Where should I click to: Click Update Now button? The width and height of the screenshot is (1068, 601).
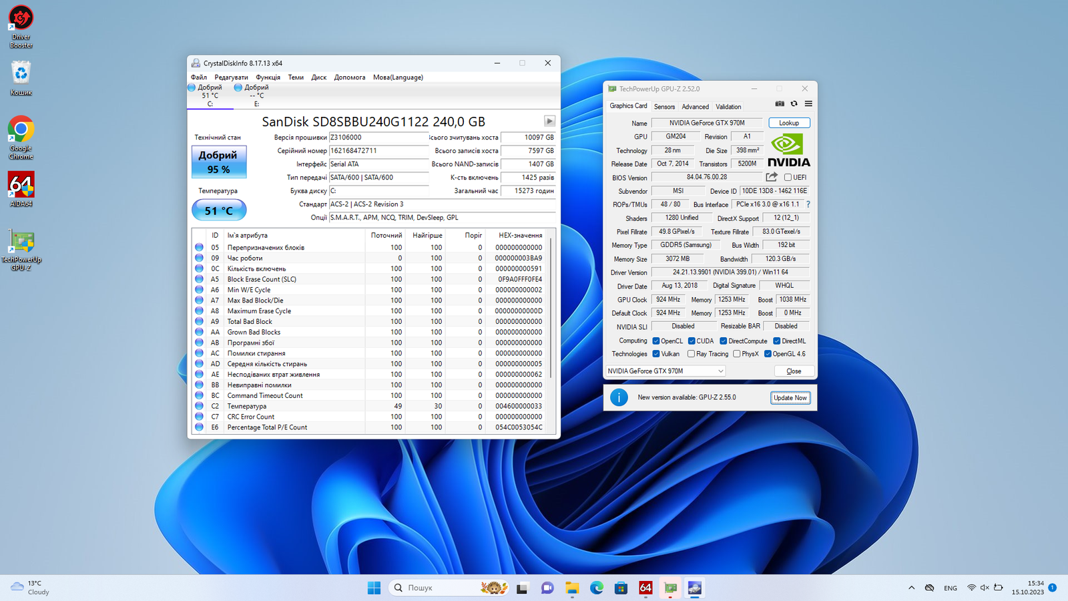pos(790,398)
